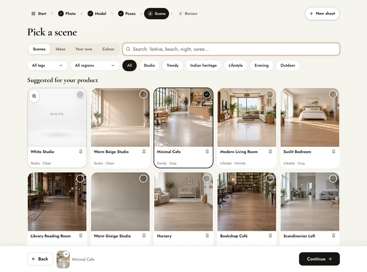This screenshot has width=367, height=272.
Task: Pin the Scandinavian Loft scene
Action: pyautogui.click(x=334, y=236)
